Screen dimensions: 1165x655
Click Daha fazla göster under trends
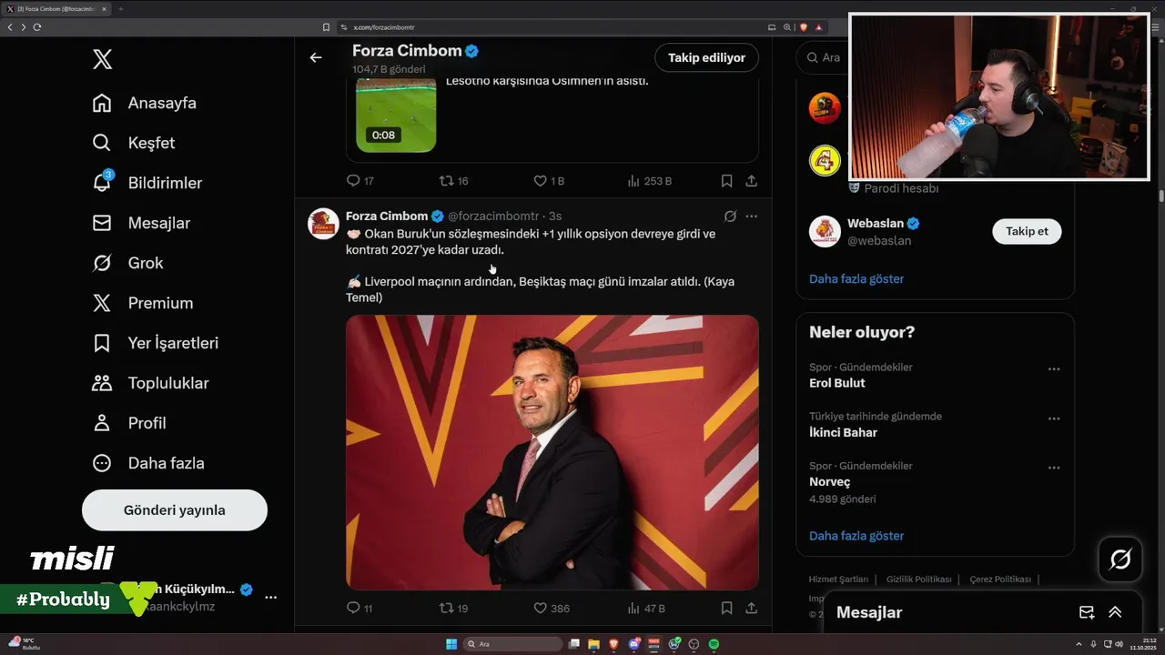click(856, 536)
